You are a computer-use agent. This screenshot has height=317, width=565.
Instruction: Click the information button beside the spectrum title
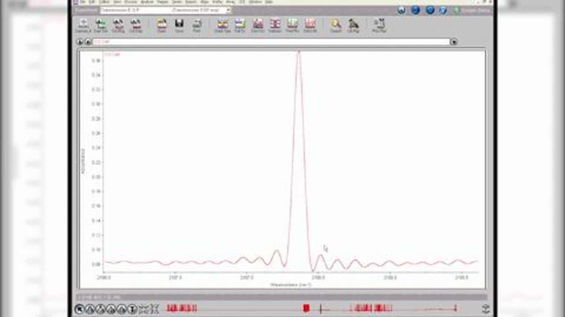(88, 42)
